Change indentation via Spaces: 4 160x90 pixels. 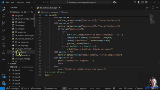tap(84, 88)
